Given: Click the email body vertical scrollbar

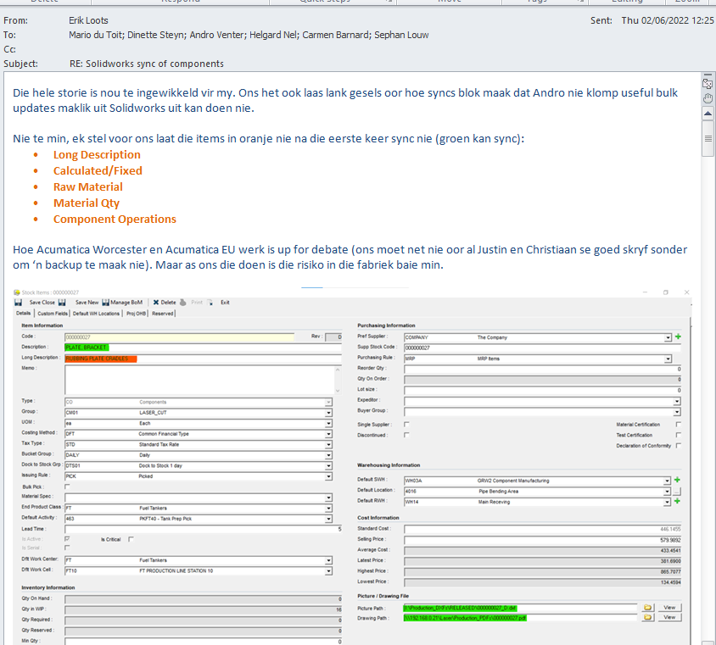Looking at the screenshot, I should [x=708, y=339].
